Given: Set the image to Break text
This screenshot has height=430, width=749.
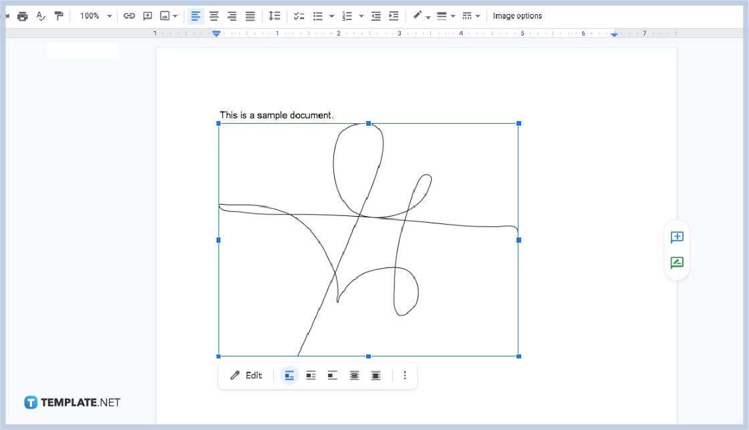Looking at the screenshot, I should coord(332,375).
